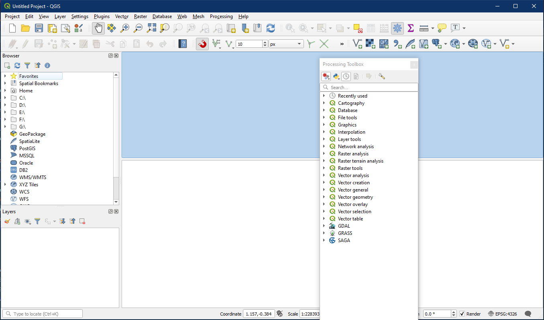Image resolution: width=544 pixels, height=320 pixels.
Task: Click the filter icon in Browser panel
Action: coord(27,65)
